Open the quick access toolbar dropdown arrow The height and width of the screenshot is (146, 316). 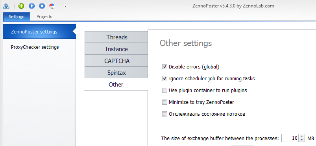pos(65,6)
